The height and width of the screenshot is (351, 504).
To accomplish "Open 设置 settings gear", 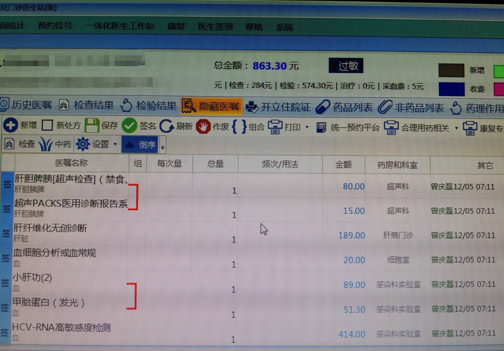I will [x=83, y=144].
